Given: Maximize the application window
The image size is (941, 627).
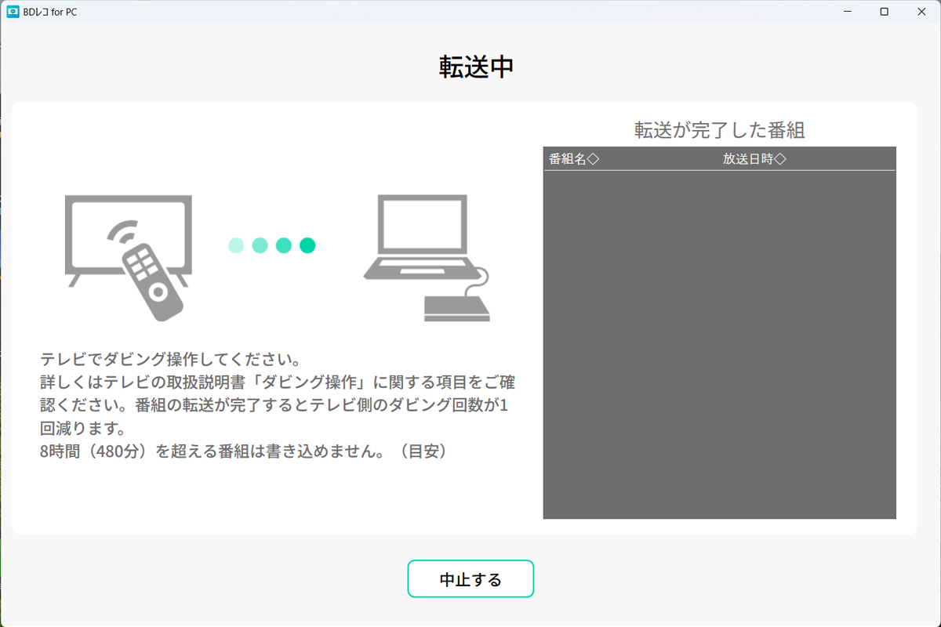Looking at the screenshot, I should point(885,12).
